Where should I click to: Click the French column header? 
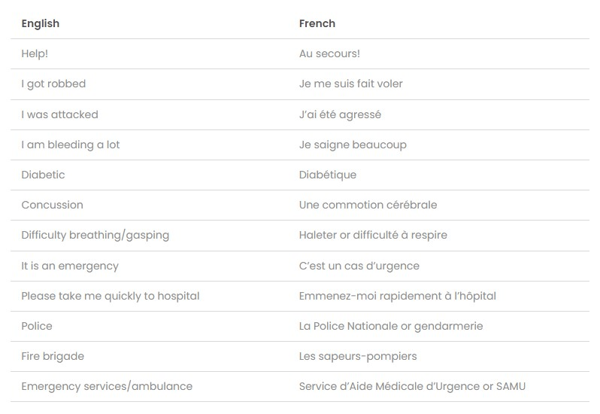(317, 23)
